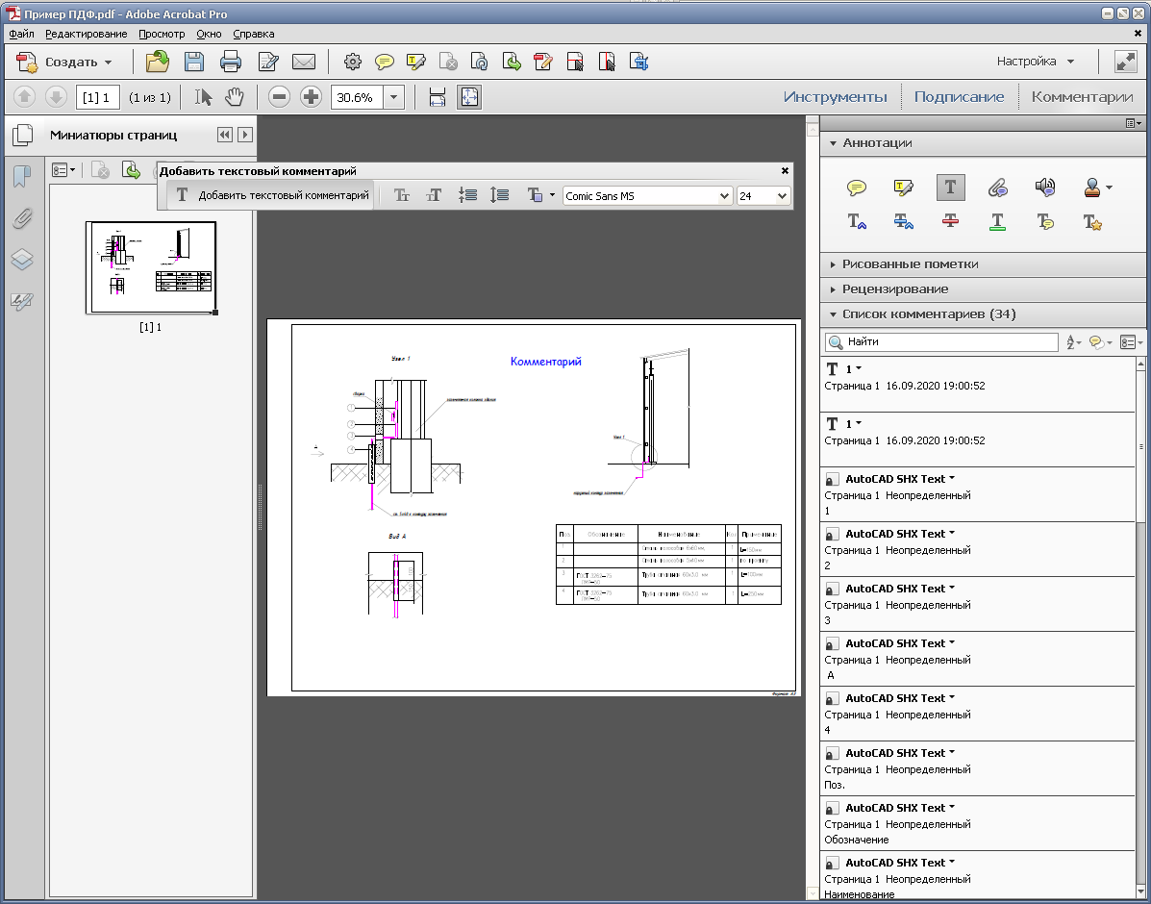Select the hand pan tool
This screenshot has width=1151, height=904.
point(235,97)
